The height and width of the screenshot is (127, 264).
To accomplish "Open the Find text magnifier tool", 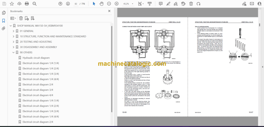I will pyautogui.click(x=34, y=4).
